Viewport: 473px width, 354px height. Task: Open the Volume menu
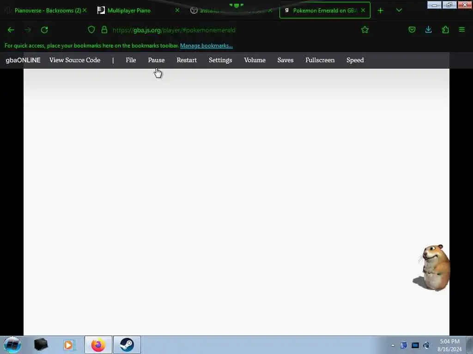coord(255,60)
